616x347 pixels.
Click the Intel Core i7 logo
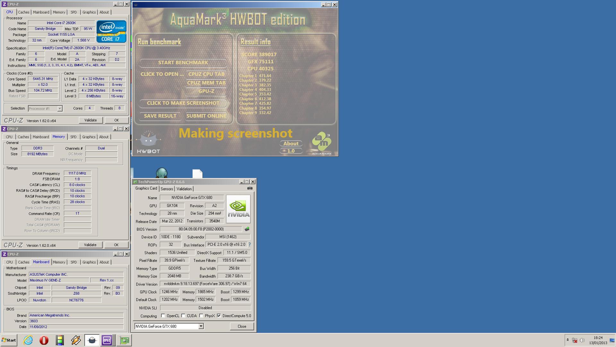coord(111,31)
